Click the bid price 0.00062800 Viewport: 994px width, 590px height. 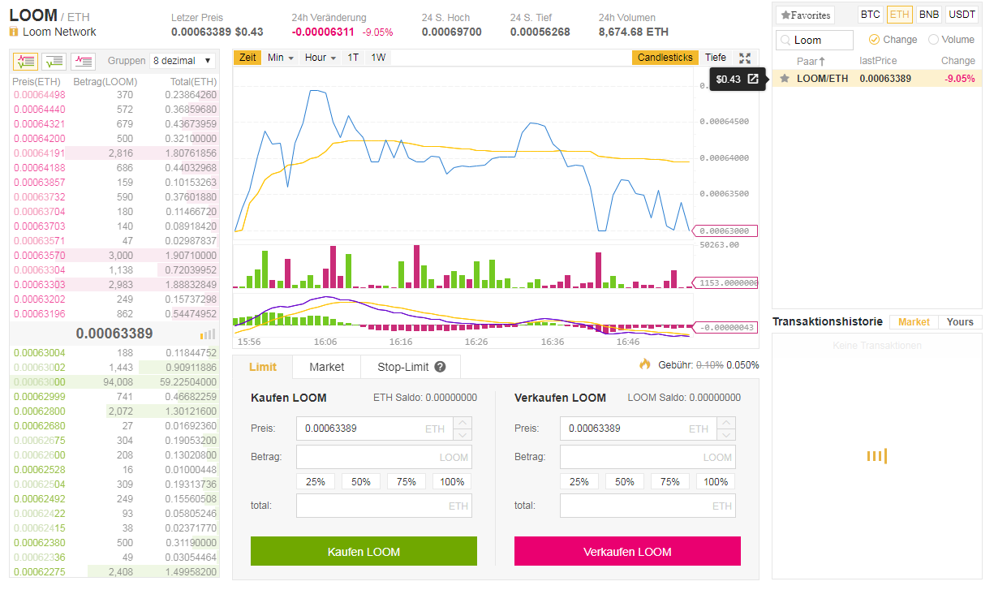tap(39, 411)
